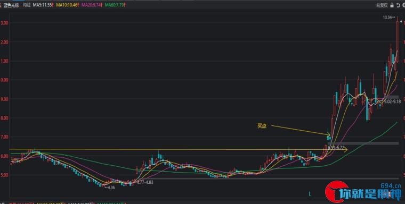Image resolution: width=405 pixels, height=204 pixels.
Task: Click the blue L marker near chart bottom
Action: coord(310,194)
